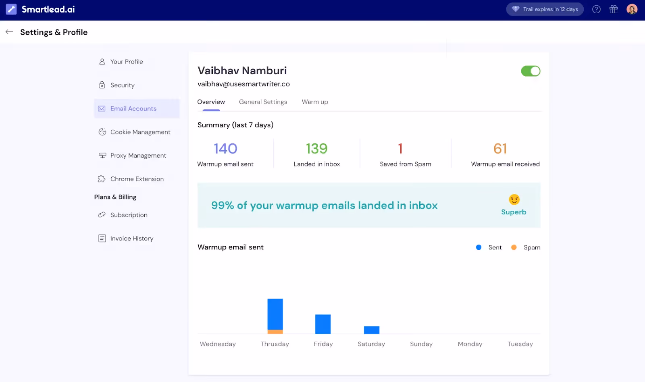
Task: Click the 61 Warmup email received value
Action: (x=500, y=149)
